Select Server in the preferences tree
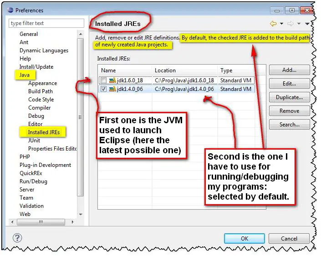The height and width of the screenshot is (256, 321). pos(27,190)
